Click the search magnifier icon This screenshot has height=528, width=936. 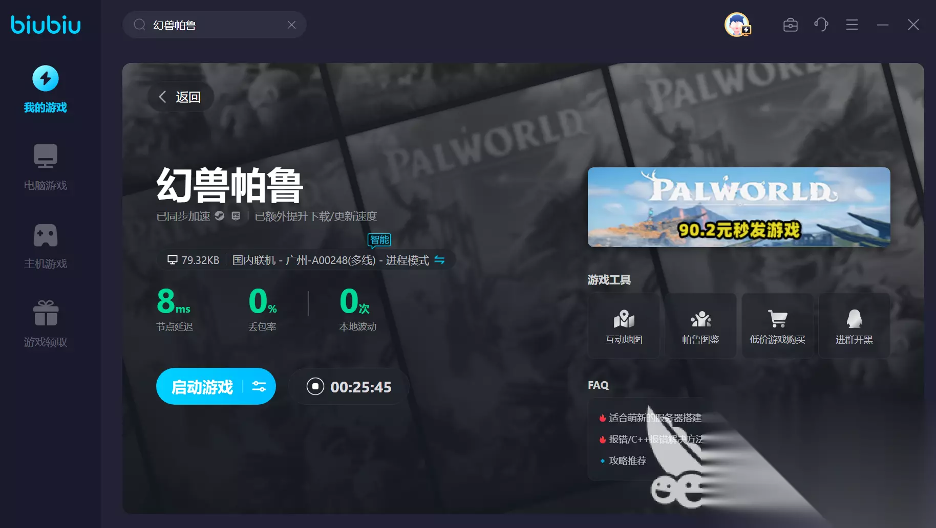(139, 25)
